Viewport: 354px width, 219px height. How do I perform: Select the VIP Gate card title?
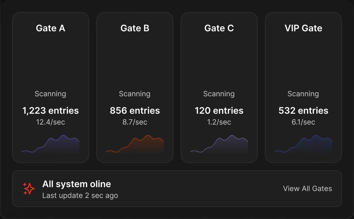[x=303, y=28]
